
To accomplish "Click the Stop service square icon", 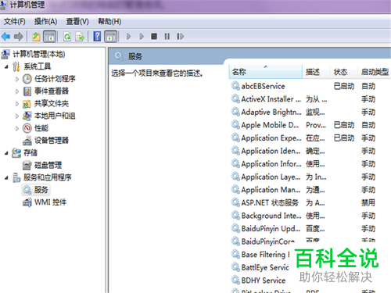I will [x=154, y=36].
